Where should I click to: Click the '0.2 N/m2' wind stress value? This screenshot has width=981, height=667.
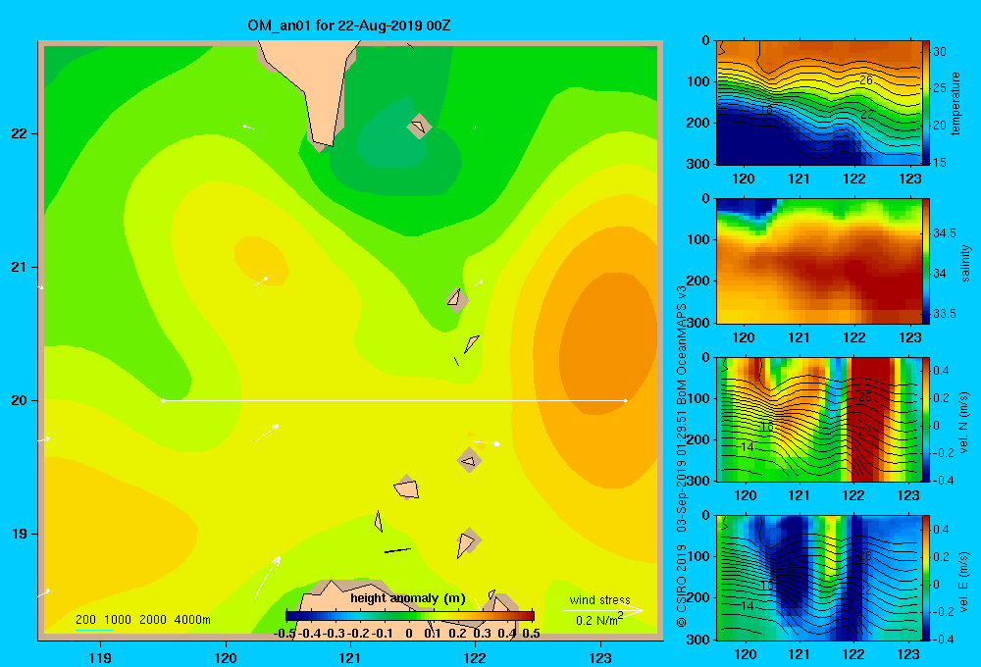(x=599, y=620)
